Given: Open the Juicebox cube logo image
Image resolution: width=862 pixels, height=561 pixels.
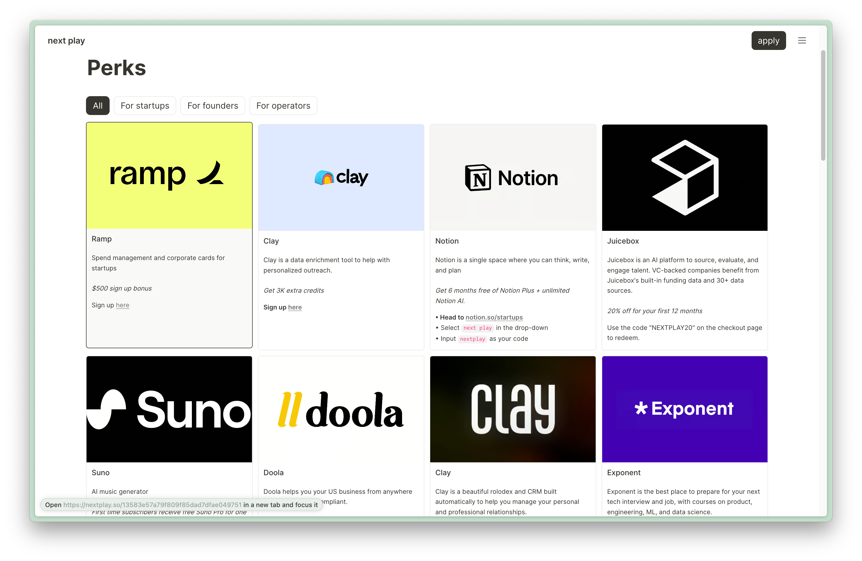Looking at the screenshot, I should pos(684,178).
